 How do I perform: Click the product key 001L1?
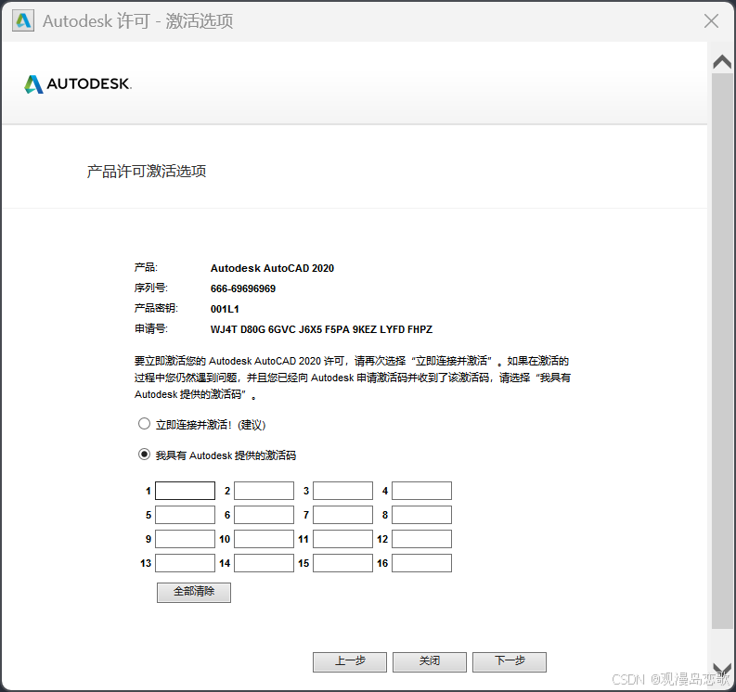225,309
